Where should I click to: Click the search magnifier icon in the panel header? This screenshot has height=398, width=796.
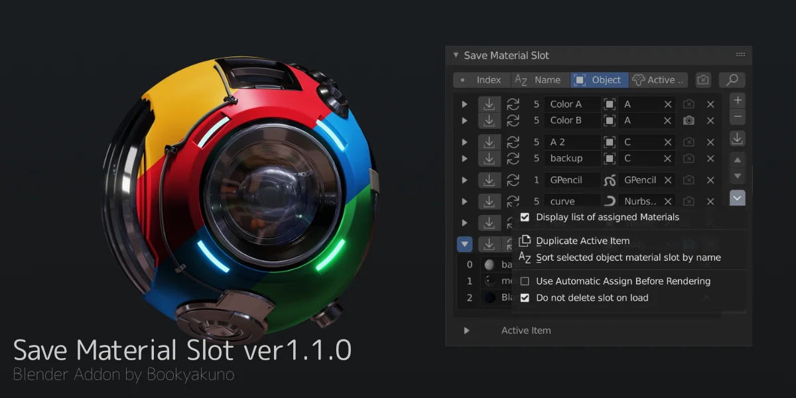click(x=732, y=80)
